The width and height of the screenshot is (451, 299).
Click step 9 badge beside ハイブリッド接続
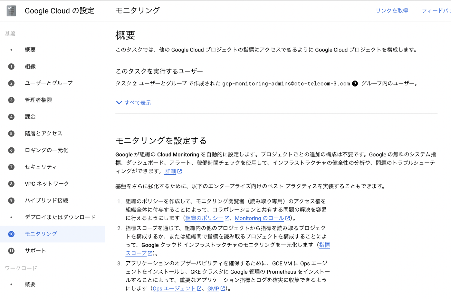pos(11,201)
